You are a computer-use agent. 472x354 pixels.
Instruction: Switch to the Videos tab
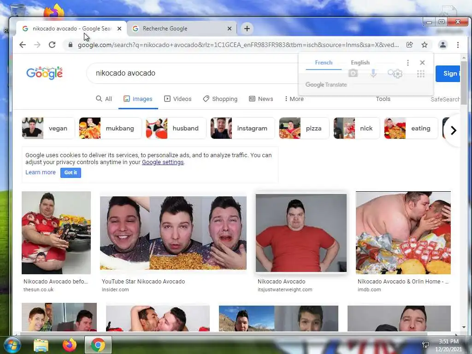[x=177, y=99]
